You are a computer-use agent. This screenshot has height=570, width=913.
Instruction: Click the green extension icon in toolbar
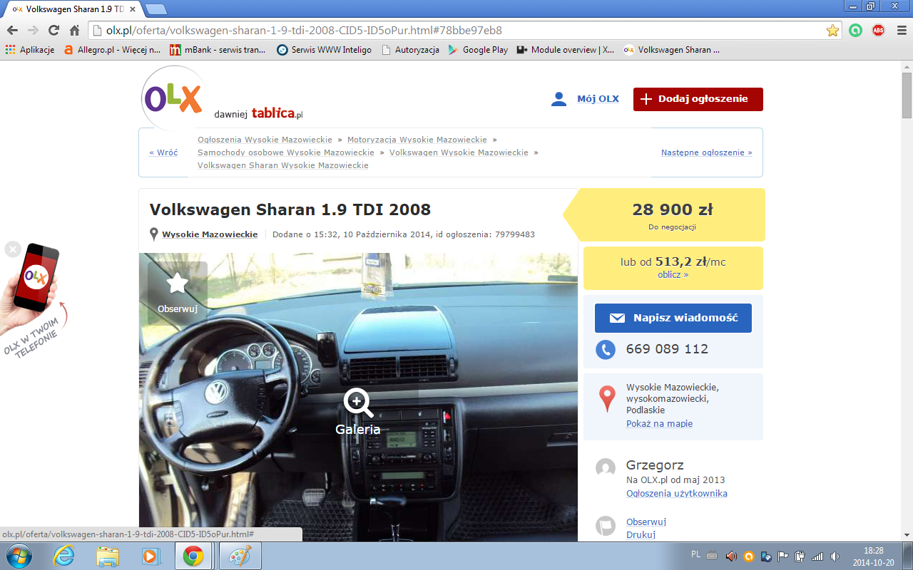pyautogui.click(x=856, y=31)
